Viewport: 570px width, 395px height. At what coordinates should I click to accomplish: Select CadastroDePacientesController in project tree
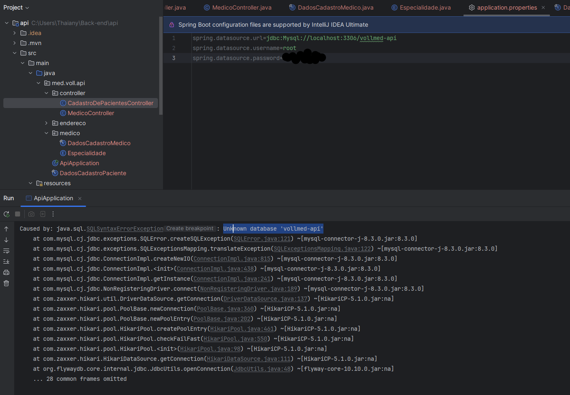click(x=81, y=103)
